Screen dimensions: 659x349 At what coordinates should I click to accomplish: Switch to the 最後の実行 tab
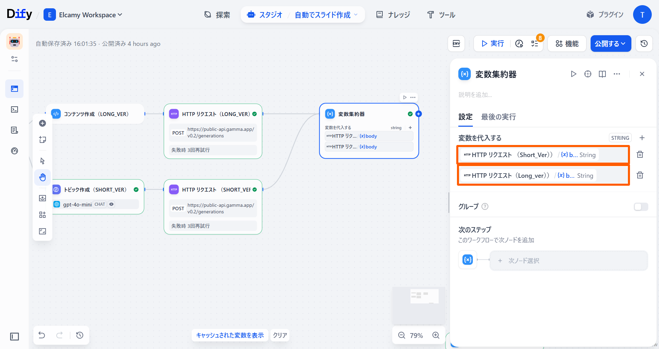coord(498,117)
